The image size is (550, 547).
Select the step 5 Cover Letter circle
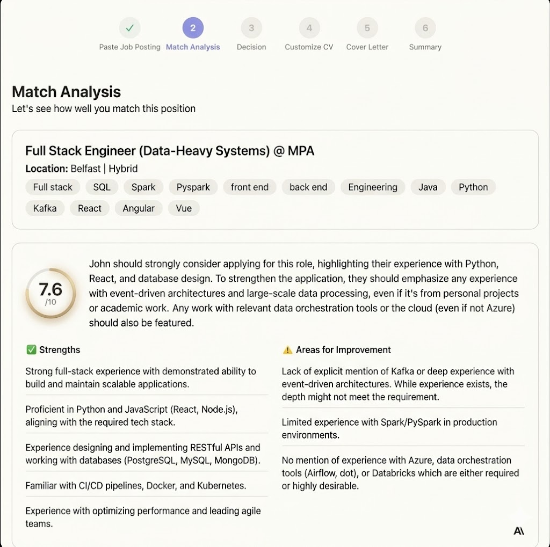coord(367,27)
